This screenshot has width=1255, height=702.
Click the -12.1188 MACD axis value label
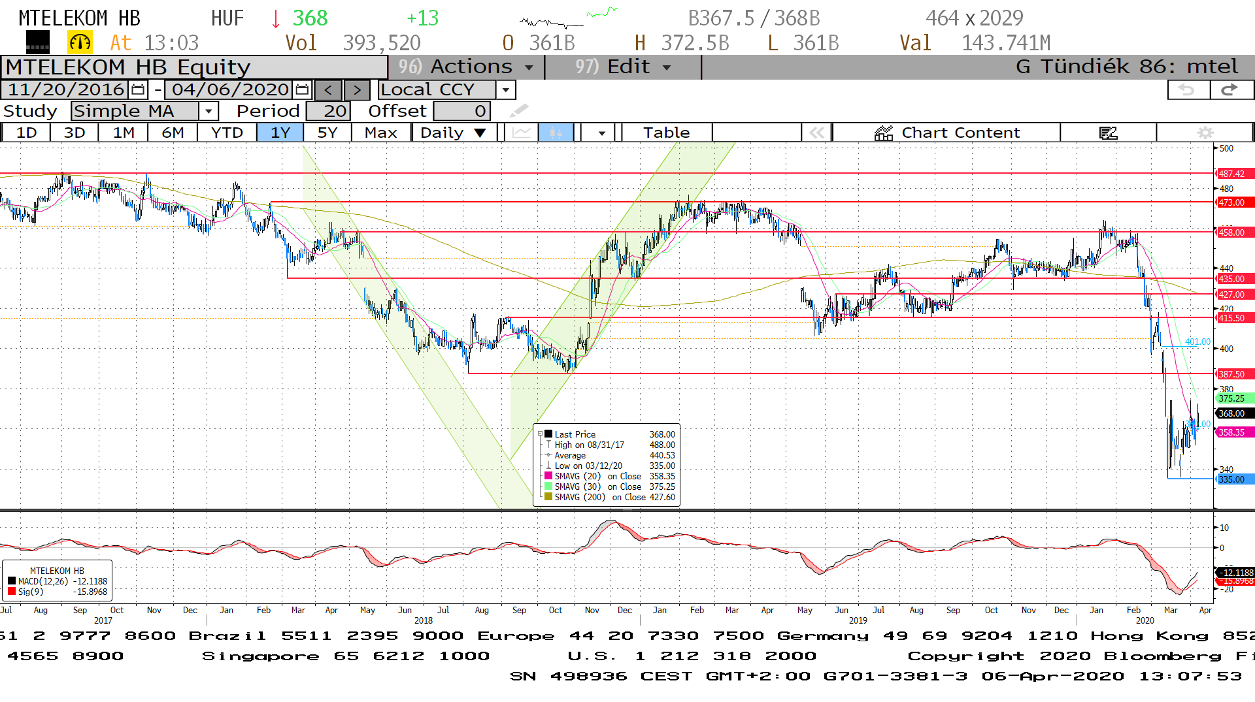[1235, 572]
